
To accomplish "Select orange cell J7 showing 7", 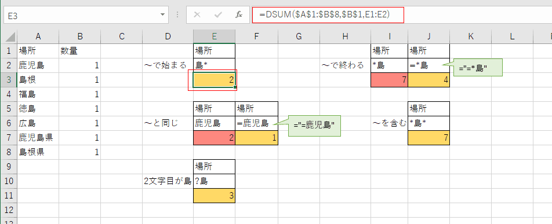I will point(429,138).
